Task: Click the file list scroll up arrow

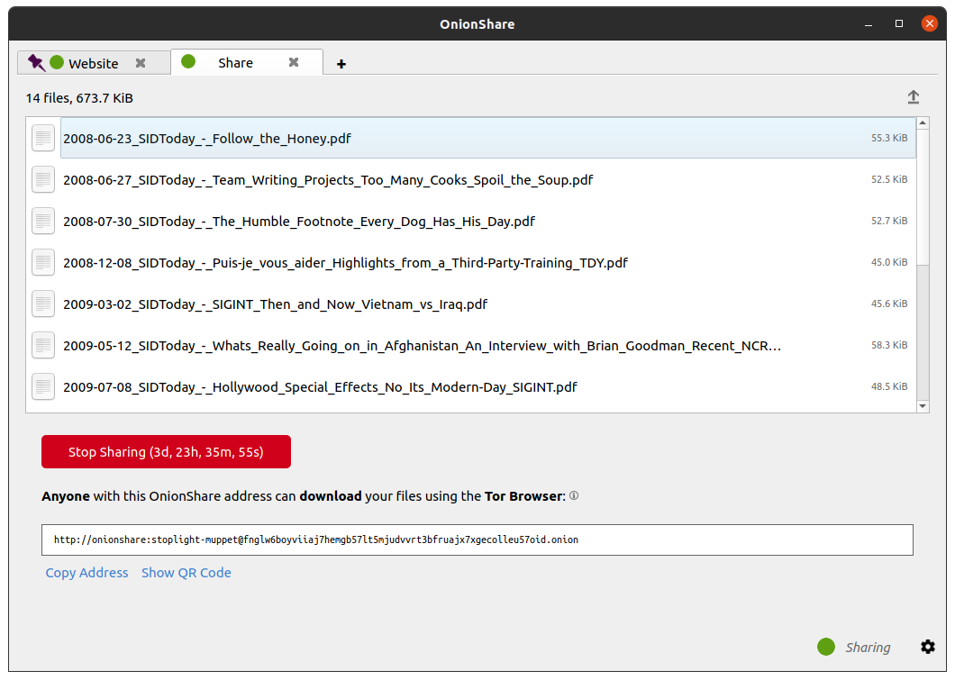Action: click(x=923, y=123)
